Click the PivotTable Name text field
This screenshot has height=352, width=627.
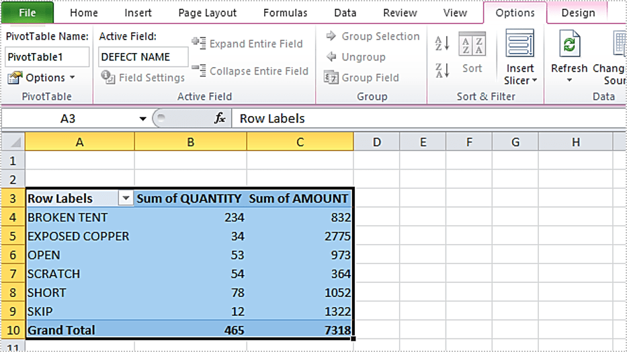[47, 57]
